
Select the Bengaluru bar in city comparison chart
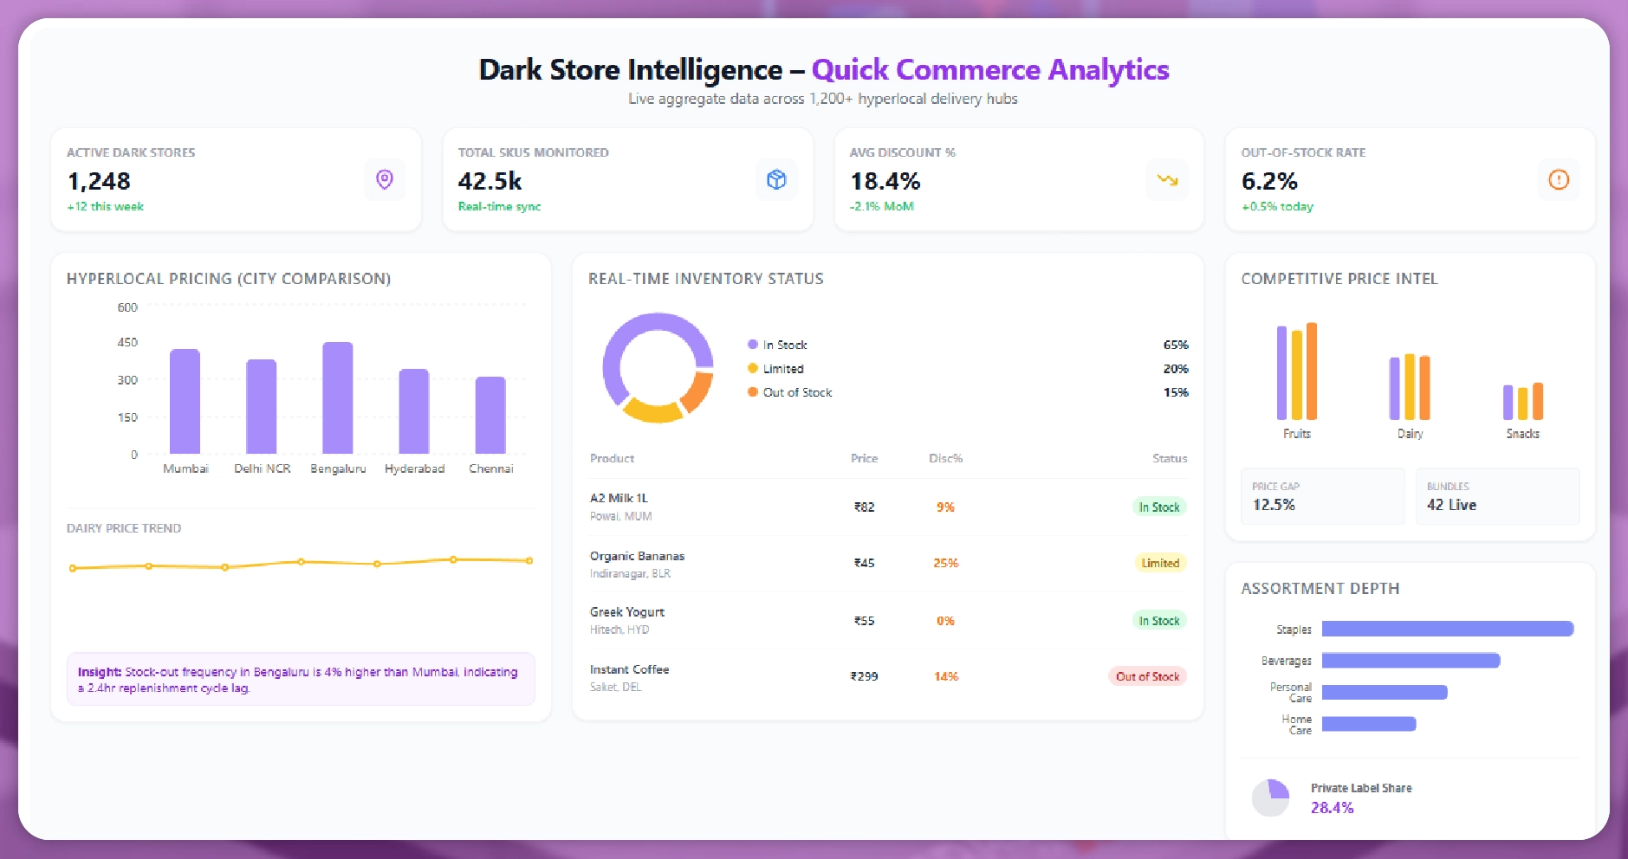coord(338,398)
